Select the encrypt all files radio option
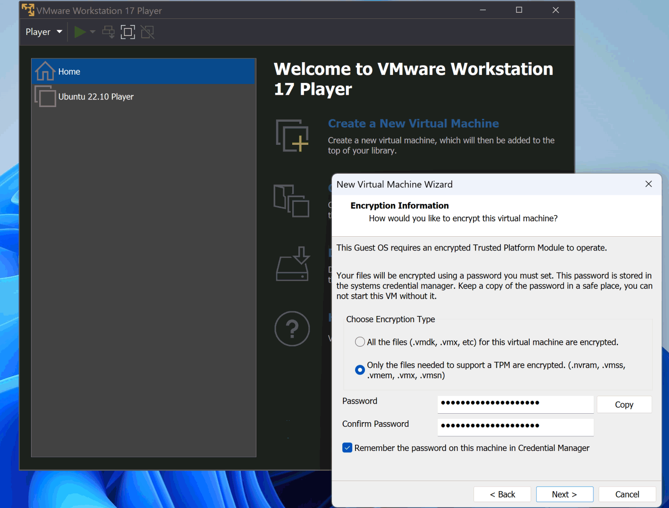 [x=360, y=342]
